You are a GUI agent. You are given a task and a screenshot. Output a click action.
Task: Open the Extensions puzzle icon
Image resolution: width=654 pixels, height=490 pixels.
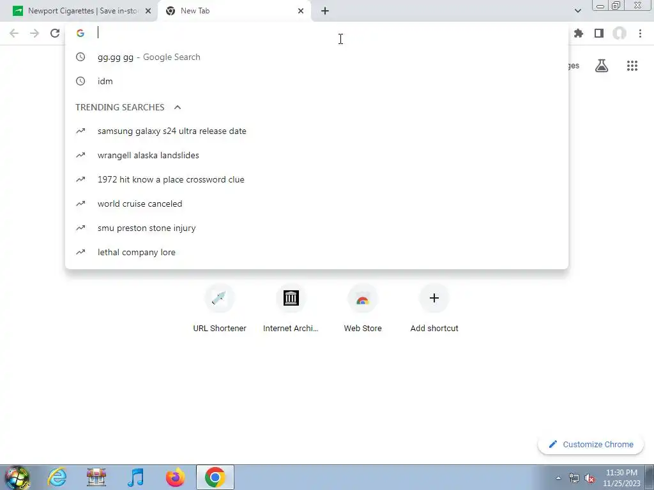pyautogui.click(x=579, y=33)
